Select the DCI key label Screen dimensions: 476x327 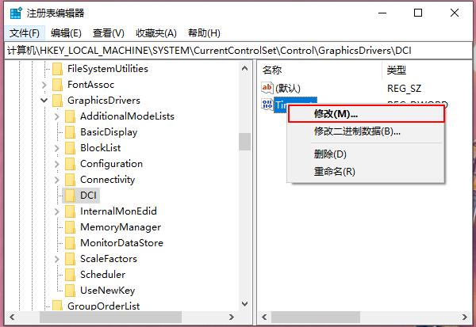click(88, 196)
